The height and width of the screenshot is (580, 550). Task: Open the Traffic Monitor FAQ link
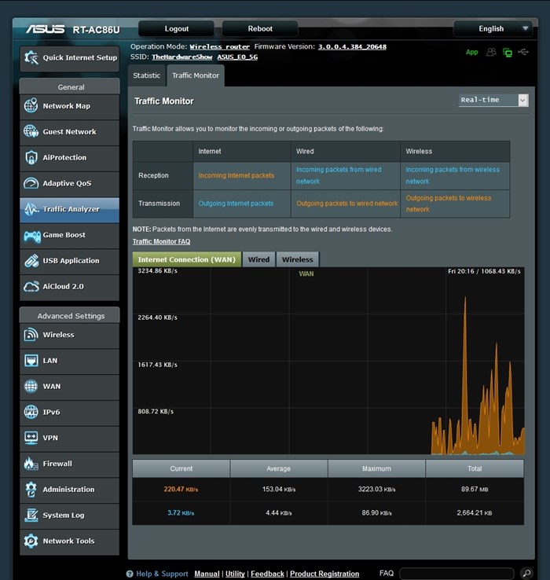[x=161, y=242]
